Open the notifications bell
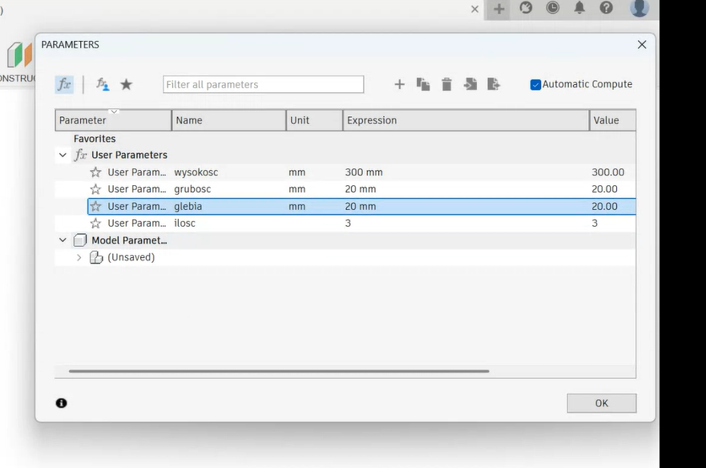 pyautogui.click(x=579, y=8)
